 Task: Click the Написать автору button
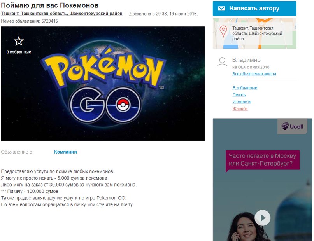[254, 9]
